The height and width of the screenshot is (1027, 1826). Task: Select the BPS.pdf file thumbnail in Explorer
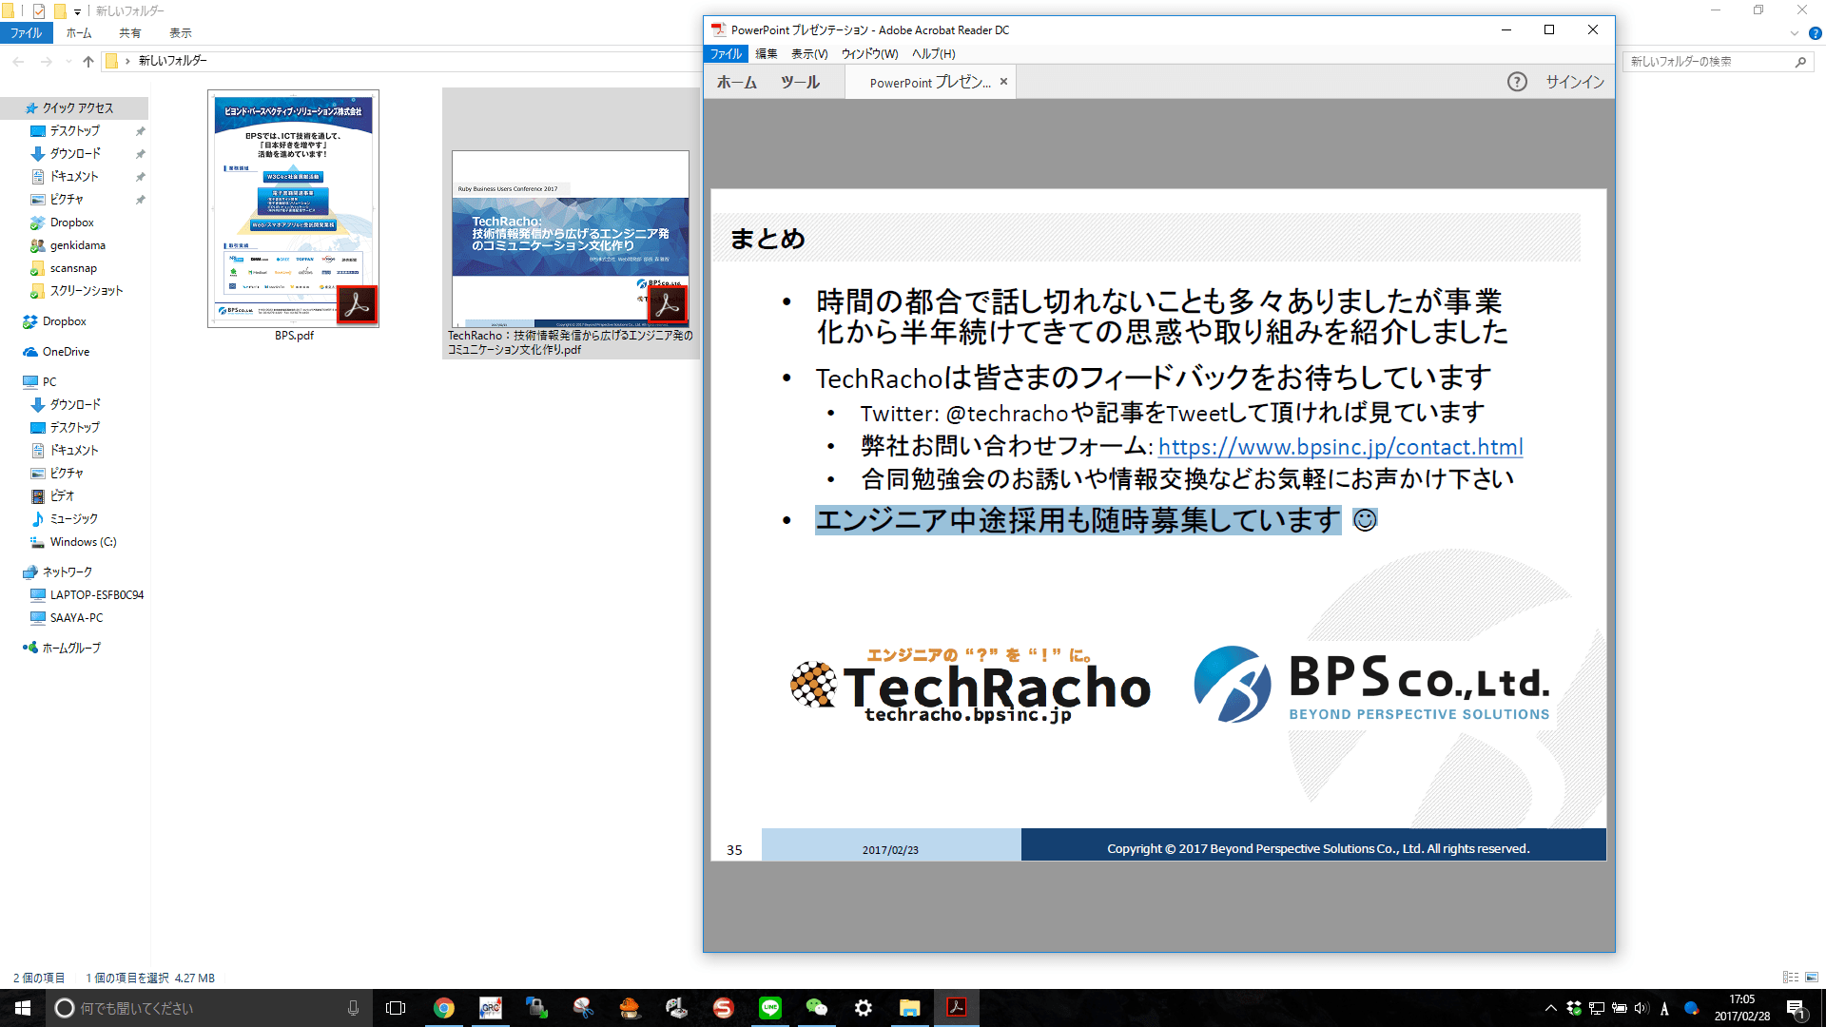(294, 209)
